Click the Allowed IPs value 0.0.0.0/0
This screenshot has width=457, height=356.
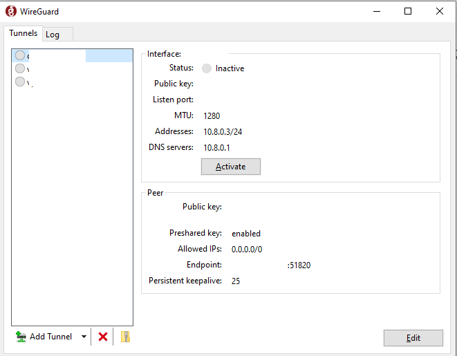tap(247, 250)
